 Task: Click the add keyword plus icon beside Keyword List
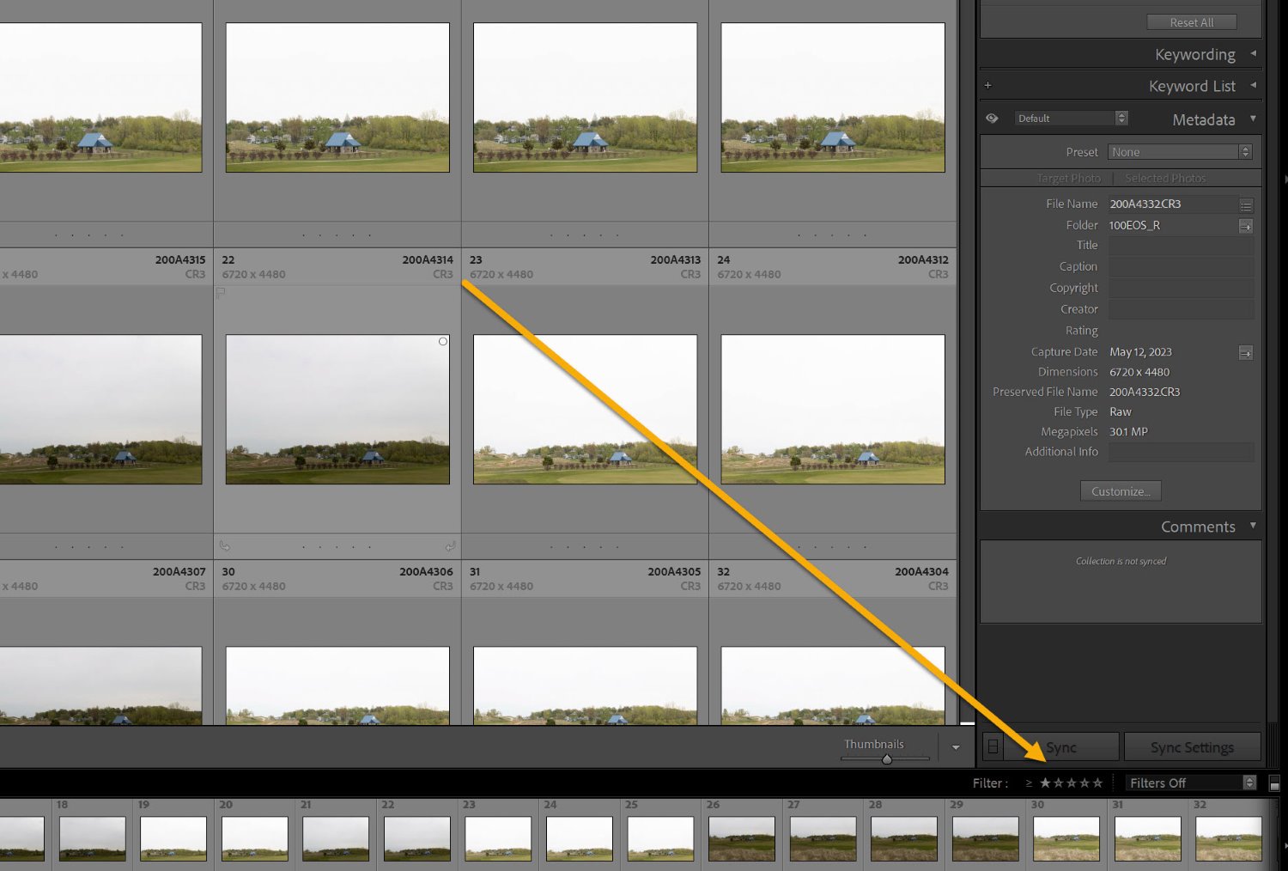click(x=988, y=84)
